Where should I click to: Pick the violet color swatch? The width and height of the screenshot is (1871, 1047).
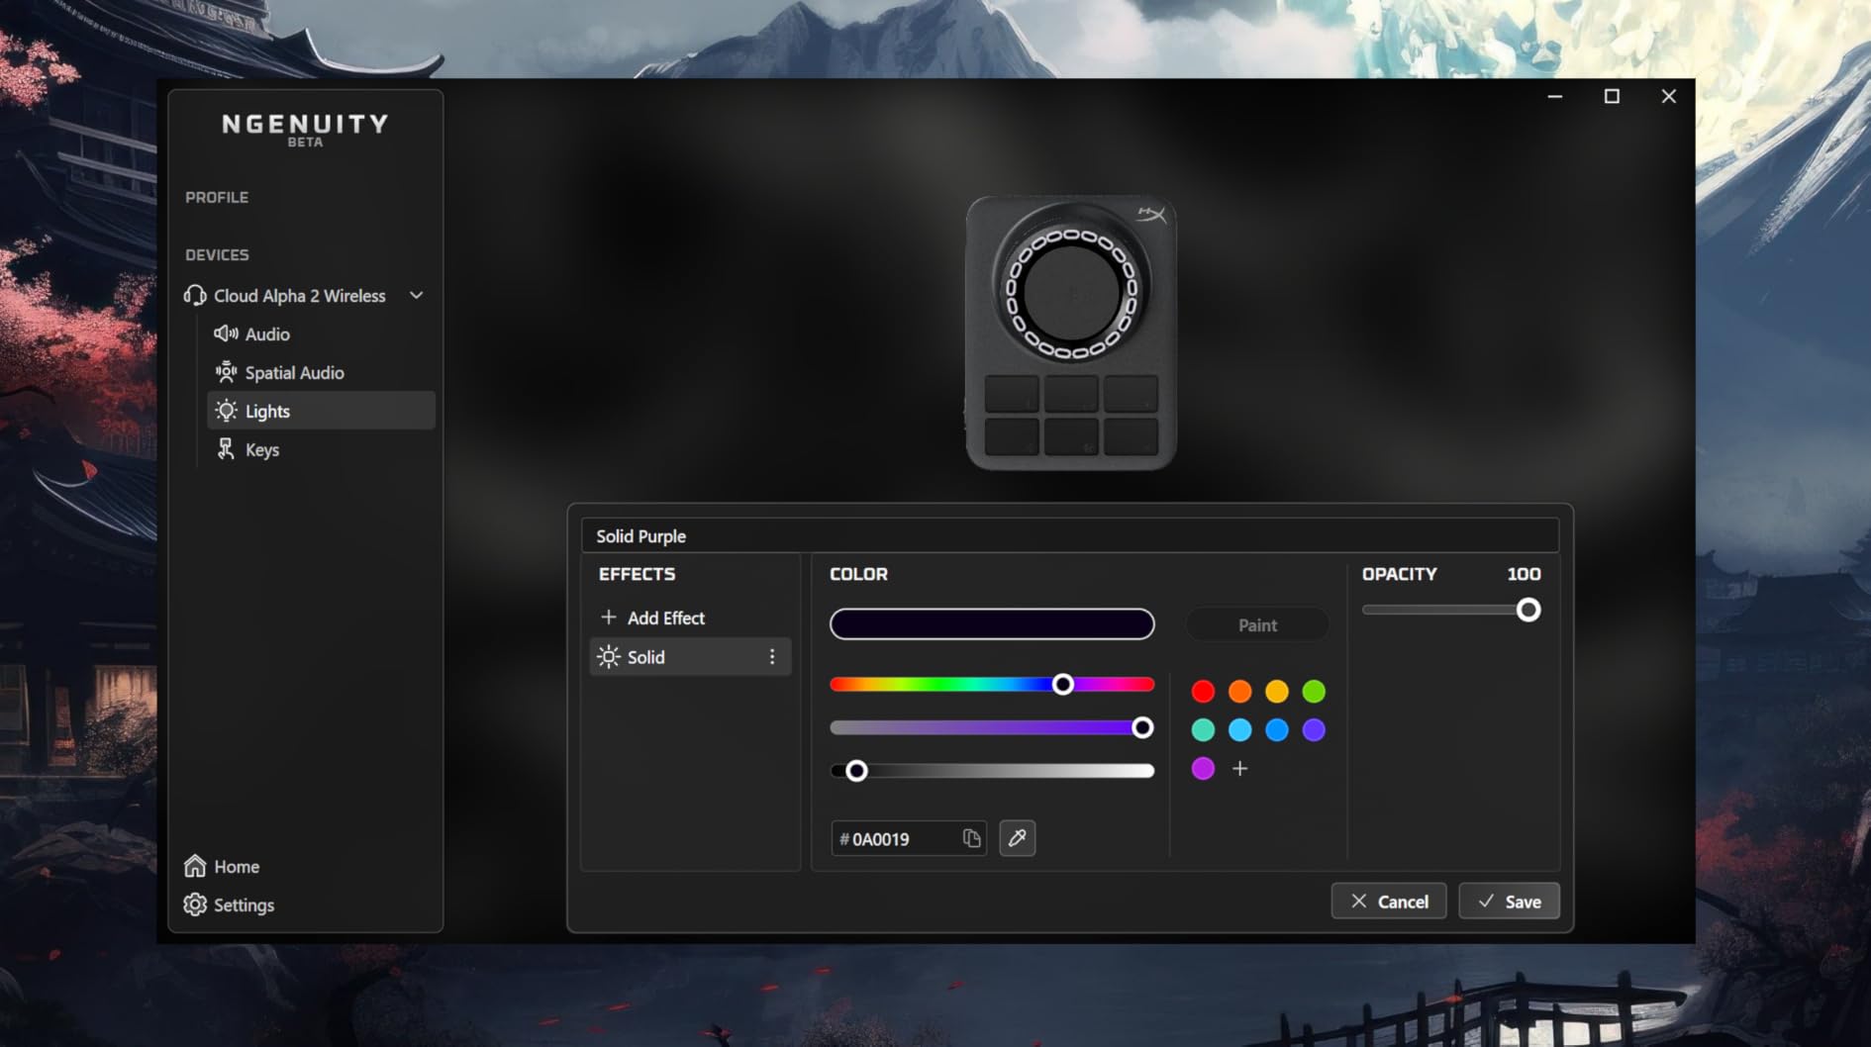[1314, 729]
